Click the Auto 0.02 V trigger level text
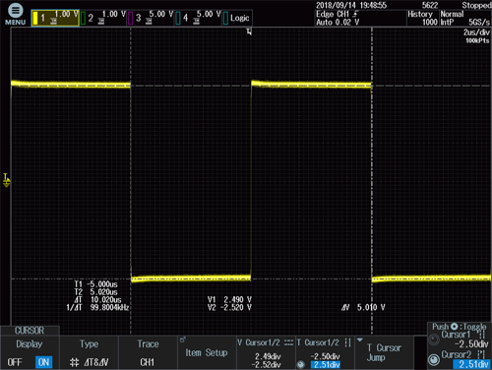492x370 pixels. click(x=338, y=22)
